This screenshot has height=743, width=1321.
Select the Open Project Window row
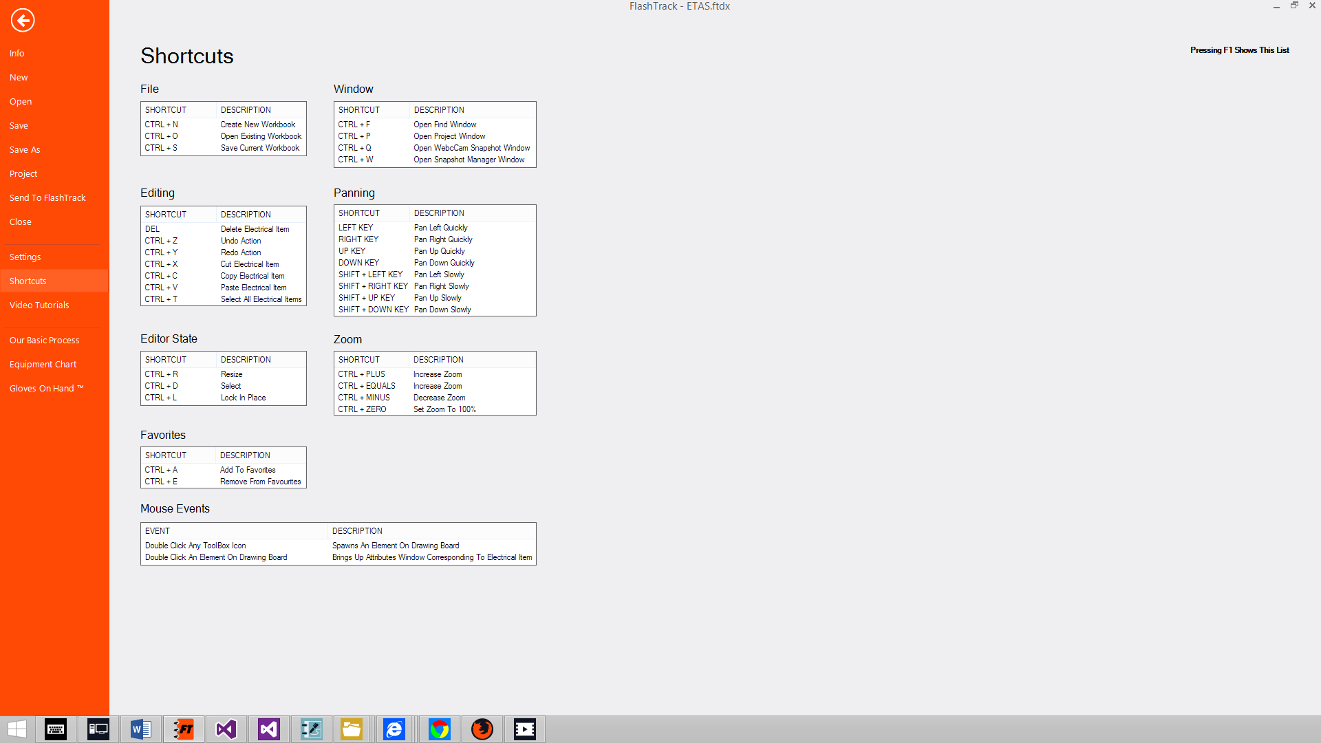pos(435,136)
